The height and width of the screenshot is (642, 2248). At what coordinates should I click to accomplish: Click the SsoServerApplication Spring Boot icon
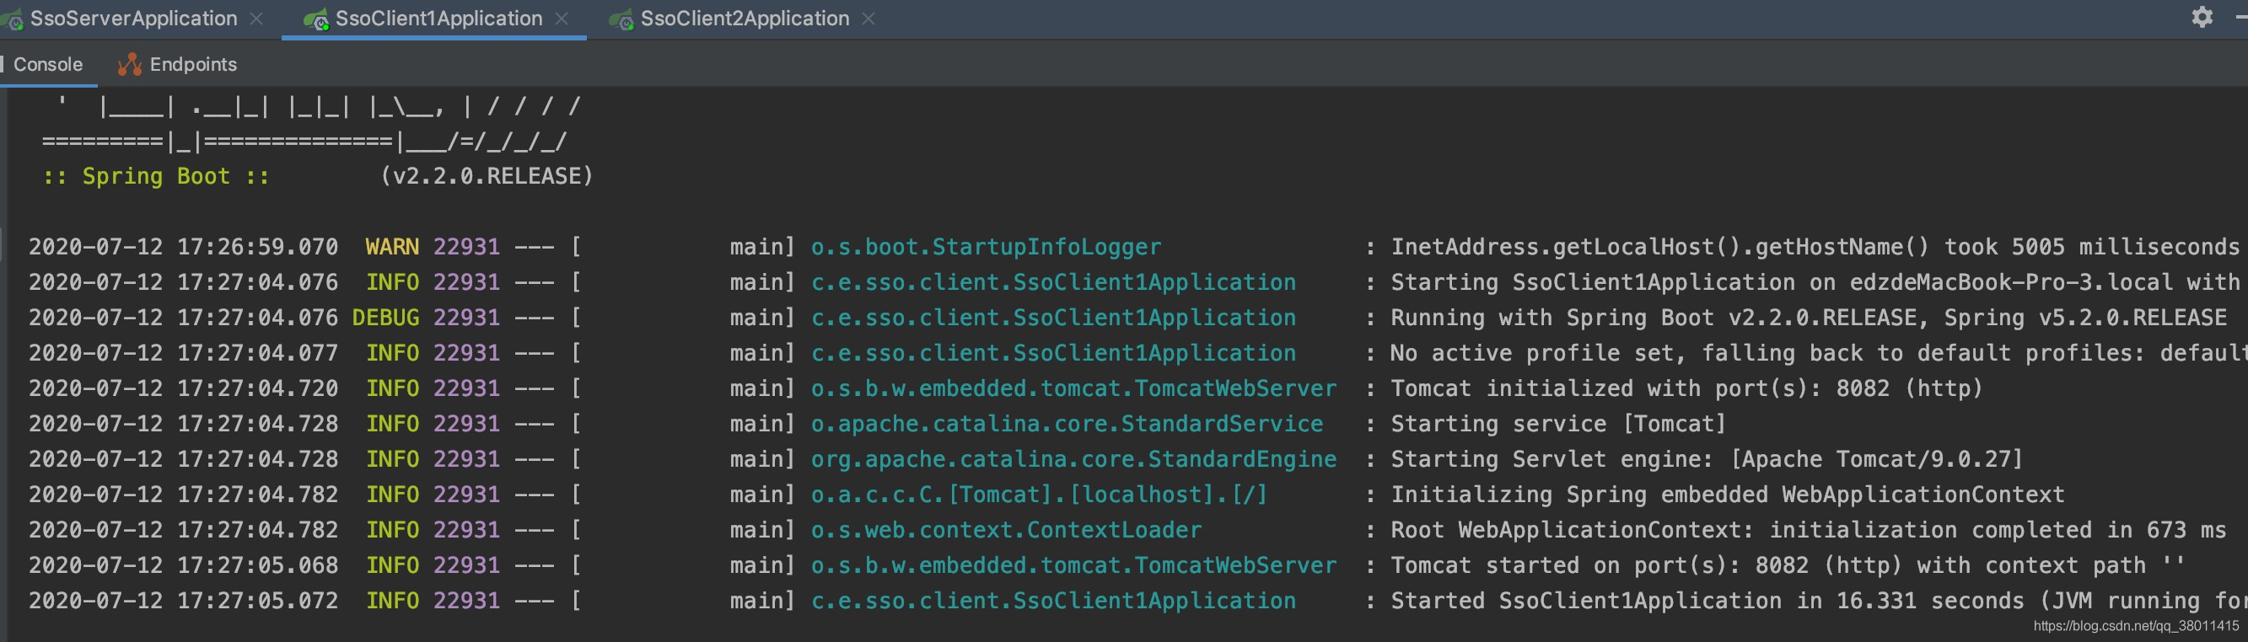[x=12, y=19]
